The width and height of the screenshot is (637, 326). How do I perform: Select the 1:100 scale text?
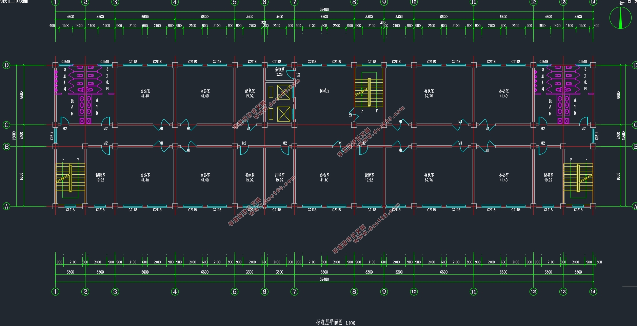[x=350, y=323]
